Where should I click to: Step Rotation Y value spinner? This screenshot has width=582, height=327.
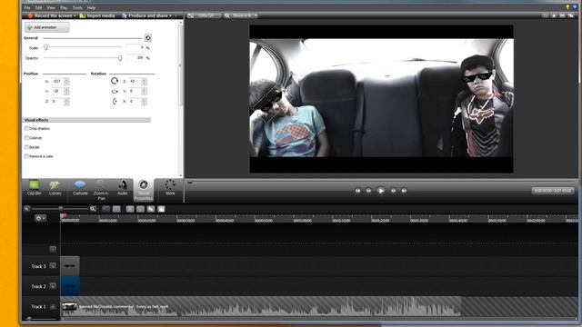point(144,91)
